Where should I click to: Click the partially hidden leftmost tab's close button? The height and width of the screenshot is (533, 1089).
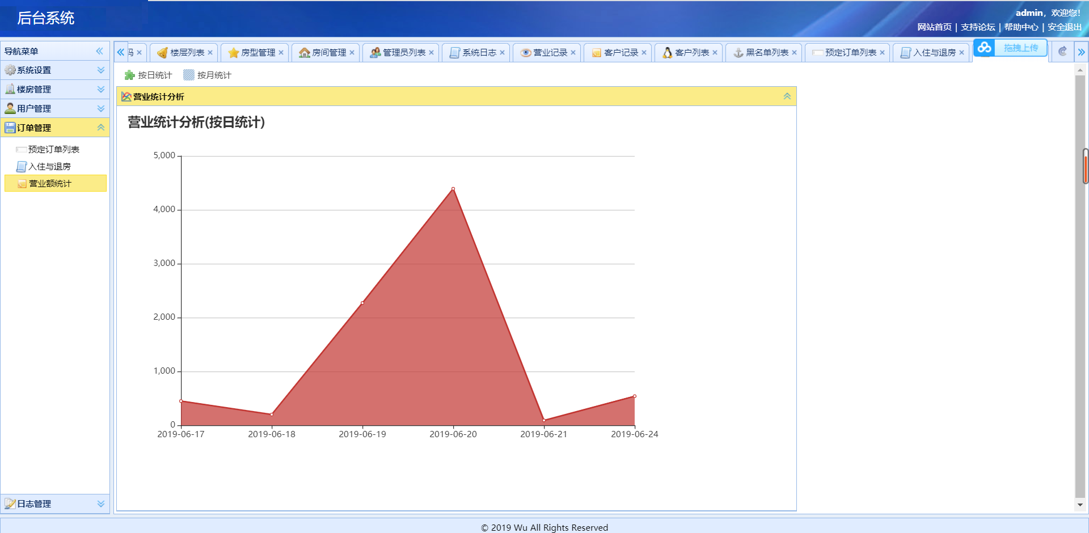click(x=140, y=53)
